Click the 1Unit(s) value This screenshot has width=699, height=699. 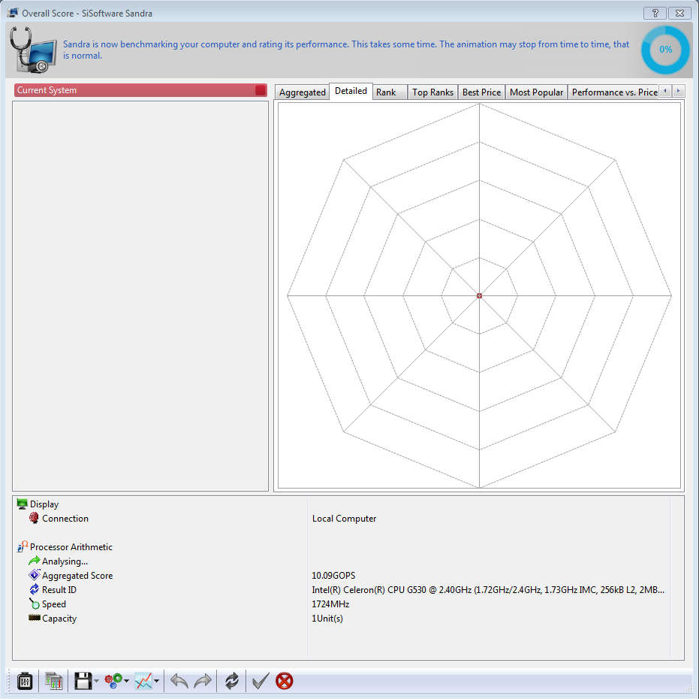tap(327, 619)
